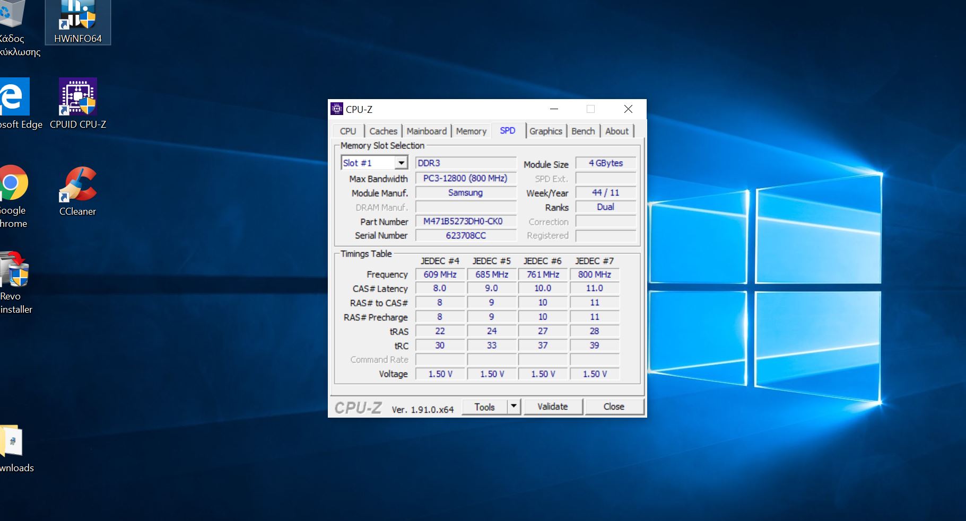This screenshot has width=966, height=521.
Task: Click the Close button in CPU-Z
Action: 614,407
